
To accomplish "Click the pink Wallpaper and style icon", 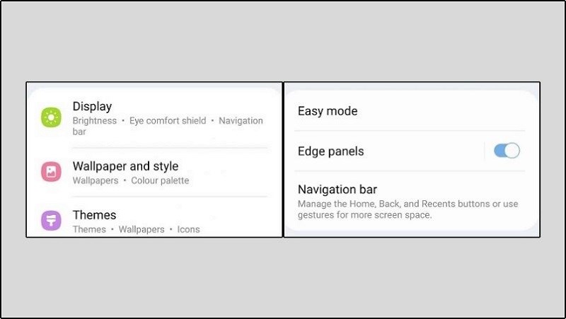I will click(52, 172).
